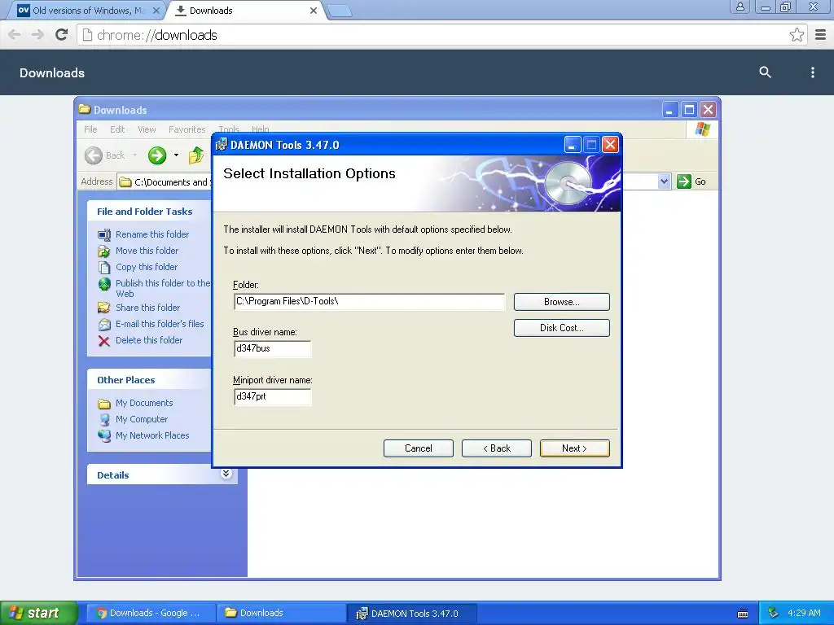Open Chrome Downloads three-dot more menu
The height and width of the screenshot is (625, 834).
(812, 72)
